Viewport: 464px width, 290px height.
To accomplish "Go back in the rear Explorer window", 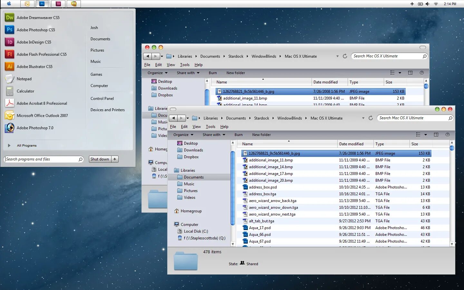I will click(148, 56).
